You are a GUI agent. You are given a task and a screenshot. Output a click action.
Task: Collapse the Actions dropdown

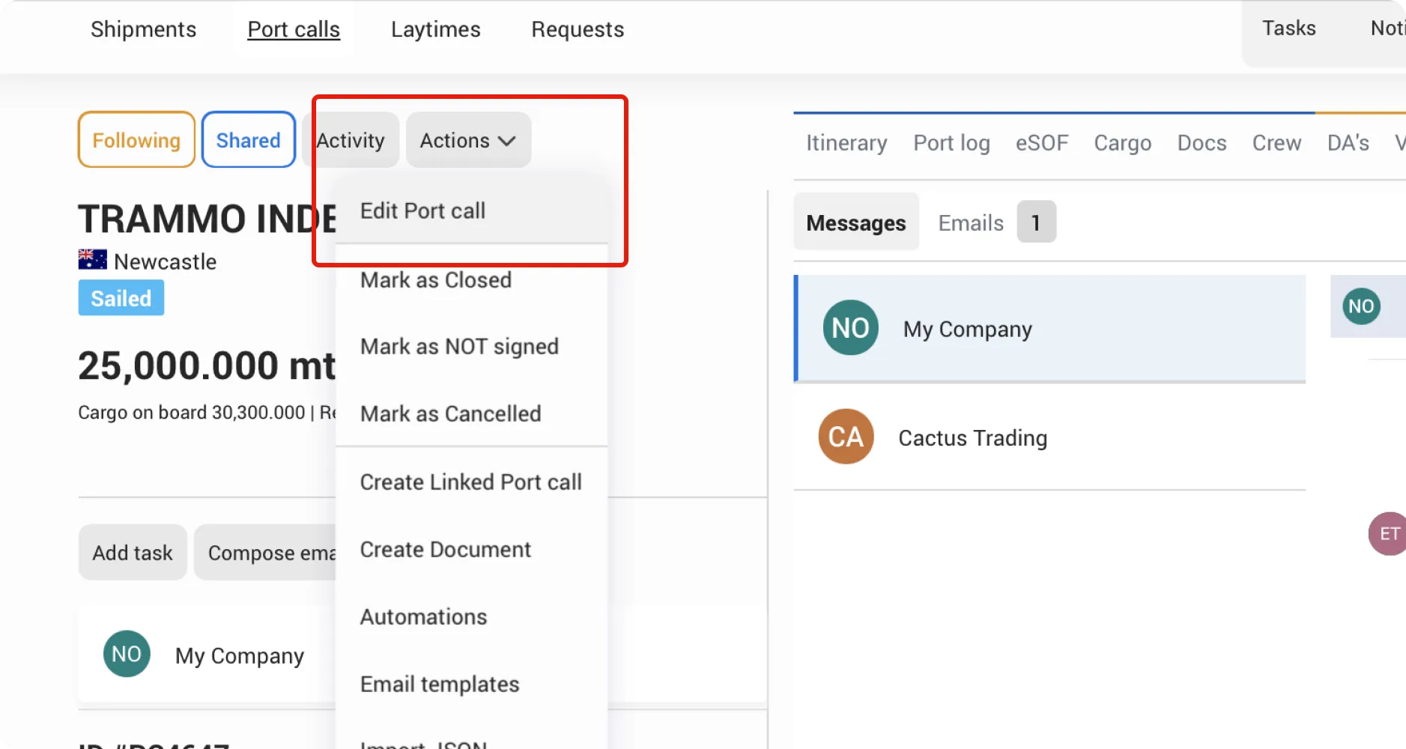click(468, 140)
